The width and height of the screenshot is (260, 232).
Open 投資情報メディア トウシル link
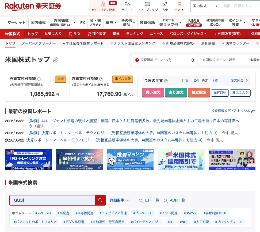point(231,111)
